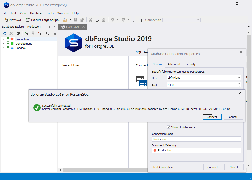Click the copy documents icon in Explorer toolbar

pyautogui.click(x=48, y=33)
